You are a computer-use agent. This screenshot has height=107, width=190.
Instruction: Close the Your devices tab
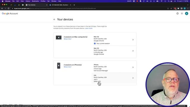pos(47,5)
